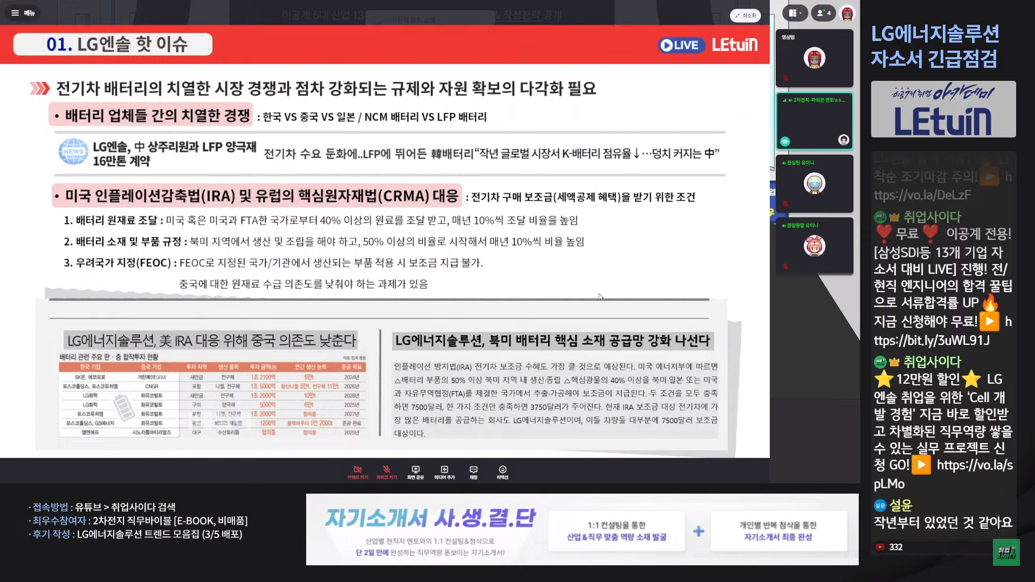
Task: Select the 쫑알쫑알 유이니 participant tile
Action: pos(814,246)
